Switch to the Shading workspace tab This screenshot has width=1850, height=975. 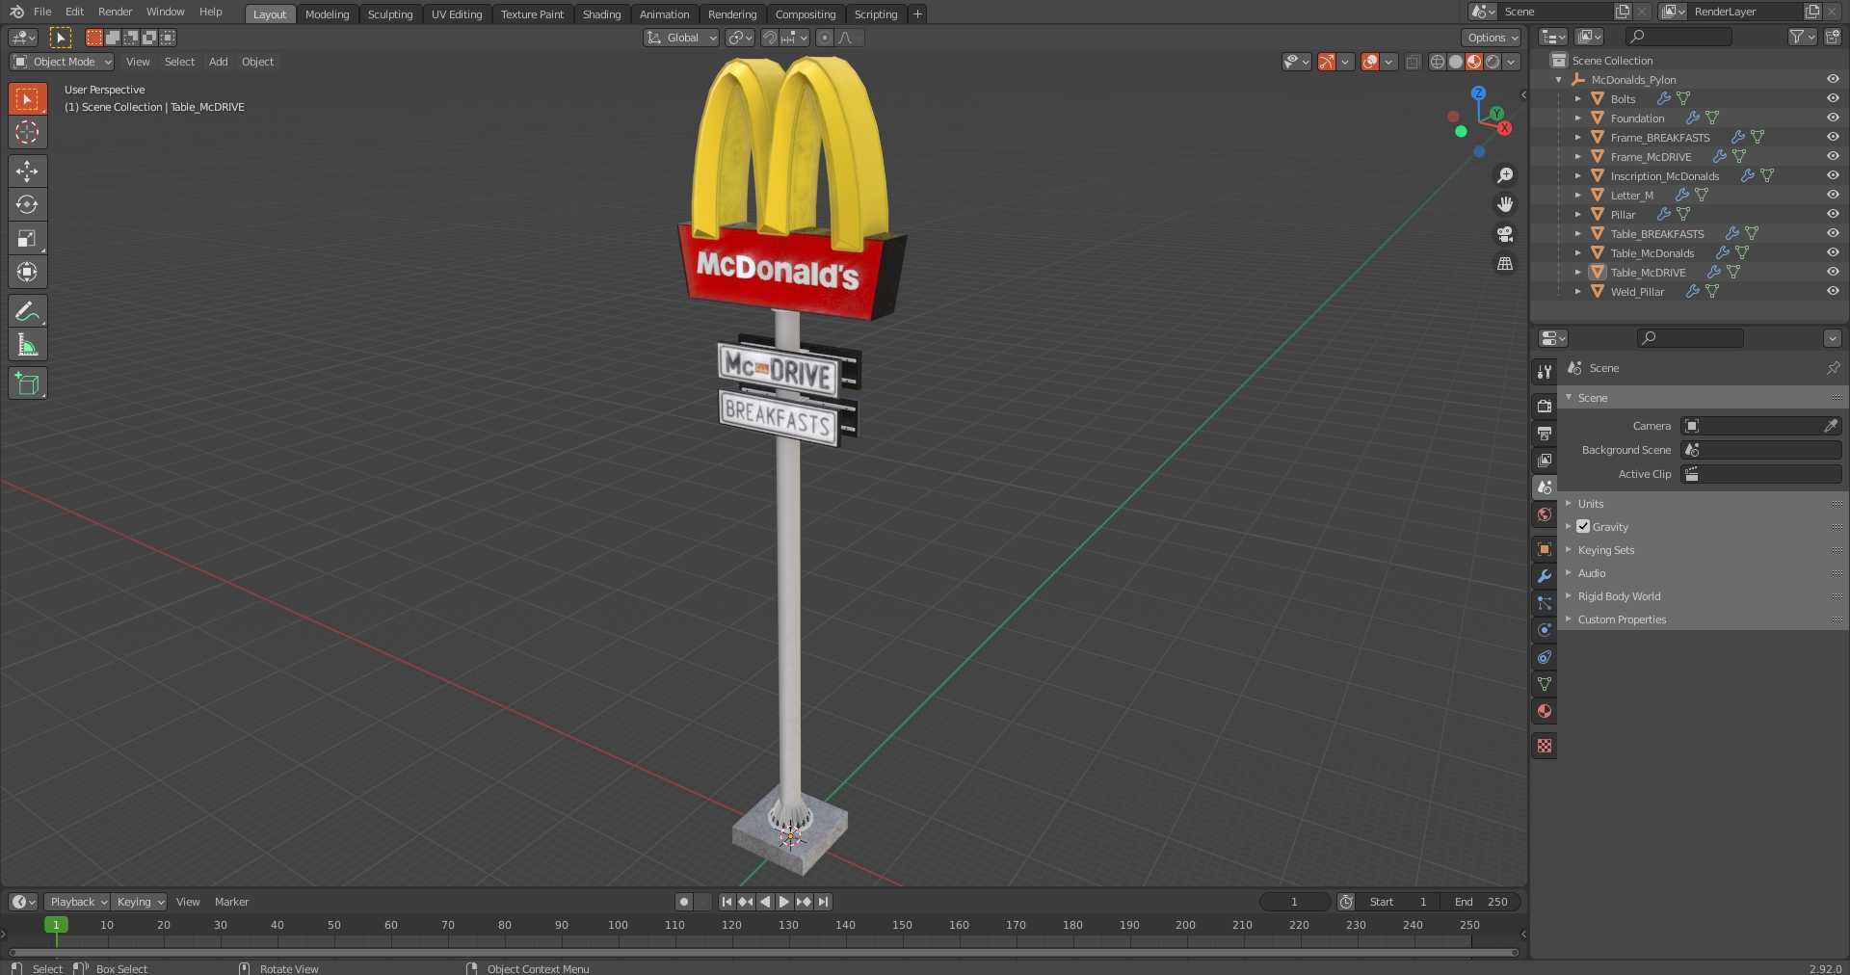coord(601,14)
